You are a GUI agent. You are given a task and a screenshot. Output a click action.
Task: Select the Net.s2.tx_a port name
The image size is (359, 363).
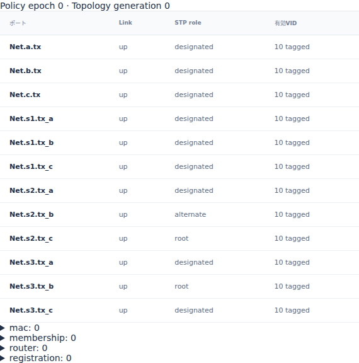tap(31, 190)
